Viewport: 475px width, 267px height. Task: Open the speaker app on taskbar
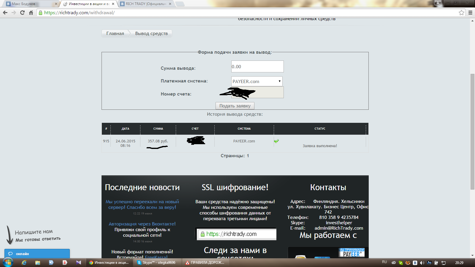[51, 263]
